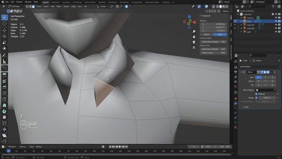Open the Mirror modifier options chevron
282x159 pixels.
click(x=271, y=72)
